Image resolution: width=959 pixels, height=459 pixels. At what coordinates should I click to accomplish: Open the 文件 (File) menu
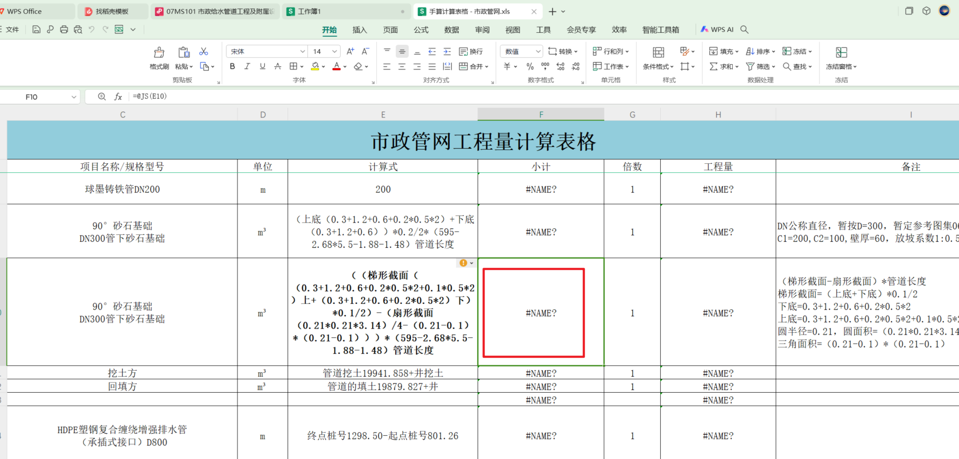click(x=12, y=30)
